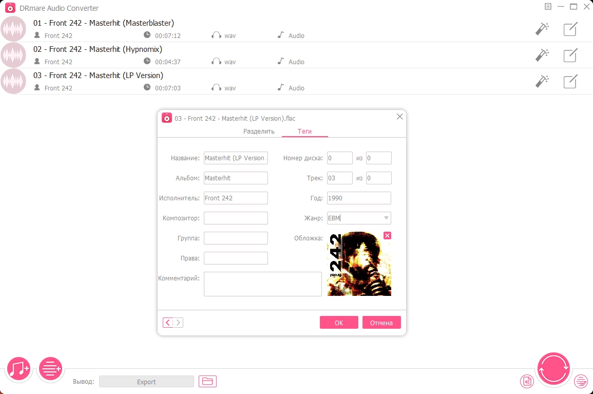Go to previous track with left arrow
This screenshot has width=593, height=394.
168,323
